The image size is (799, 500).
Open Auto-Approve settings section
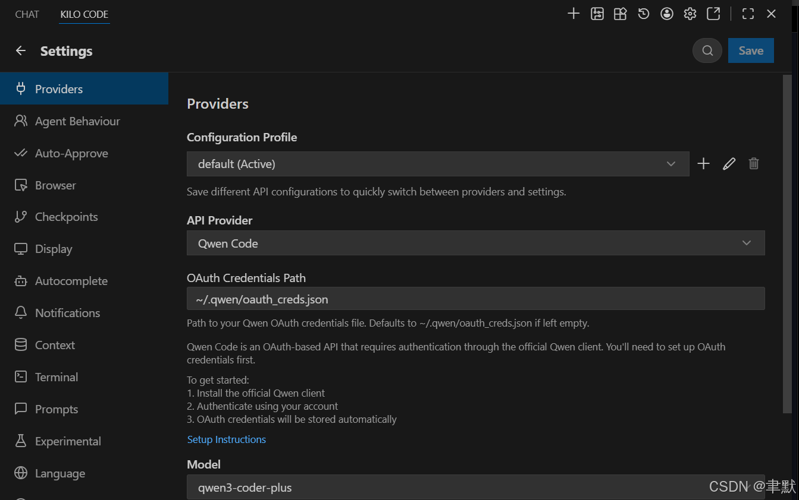point(84,153)
